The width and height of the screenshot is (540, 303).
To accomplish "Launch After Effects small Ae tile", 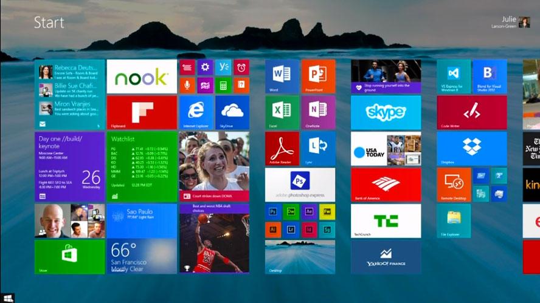I will 309,211.
